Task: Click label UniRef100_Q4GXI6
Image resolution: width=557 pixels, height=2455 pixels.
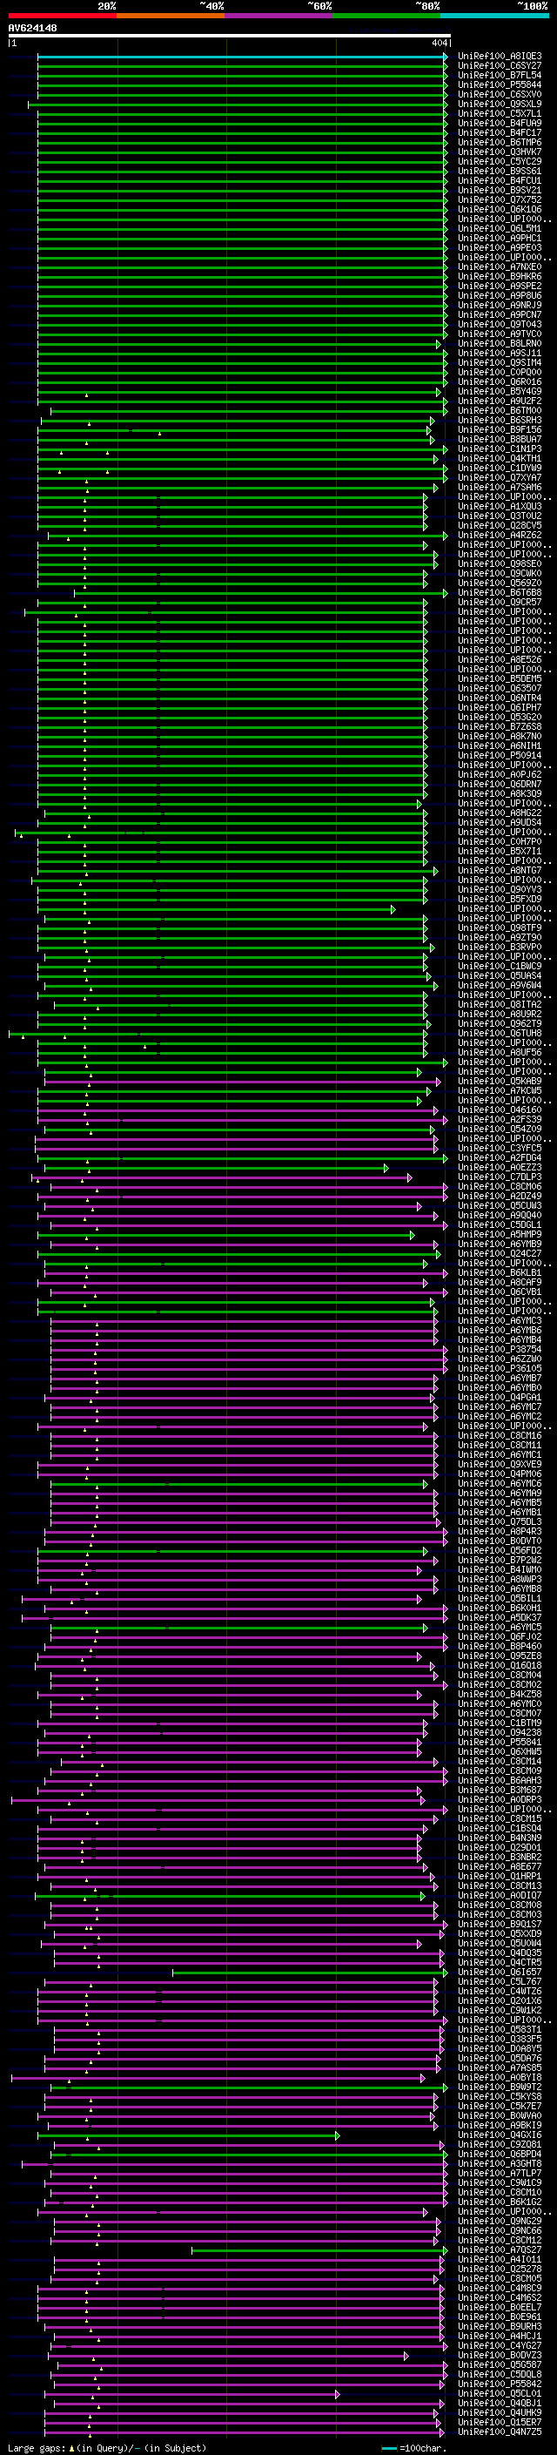Action: (x=500, y=2135)
